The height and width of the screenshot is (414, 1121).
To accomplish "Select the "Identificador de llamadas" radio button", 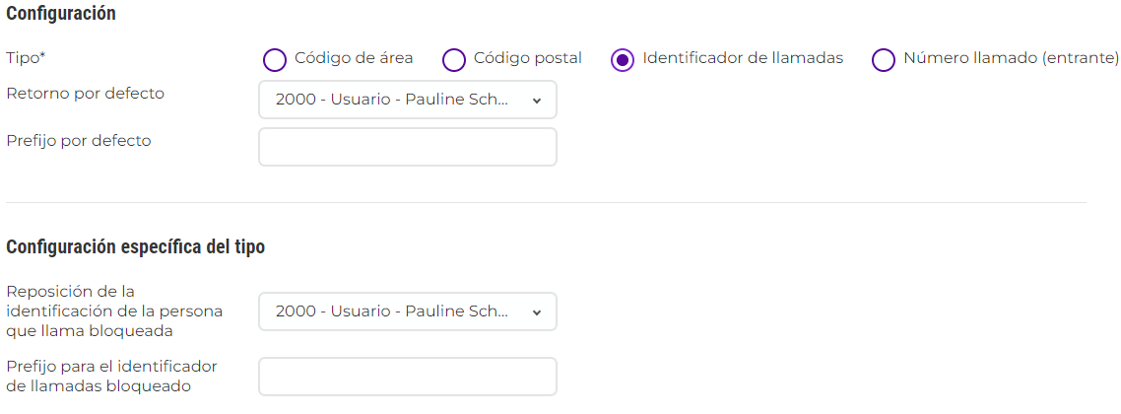I will click(623, 59).
